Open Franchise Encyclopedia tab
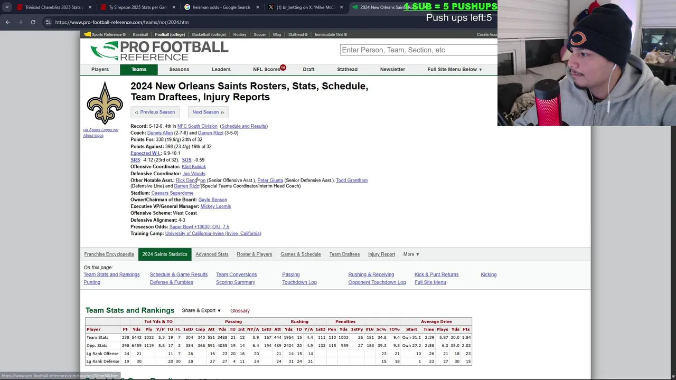This screenshot has height=380, width=676. [109, 254]
